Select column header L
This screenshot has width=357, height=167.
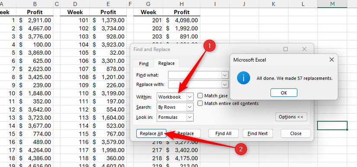tap(303, 4)
